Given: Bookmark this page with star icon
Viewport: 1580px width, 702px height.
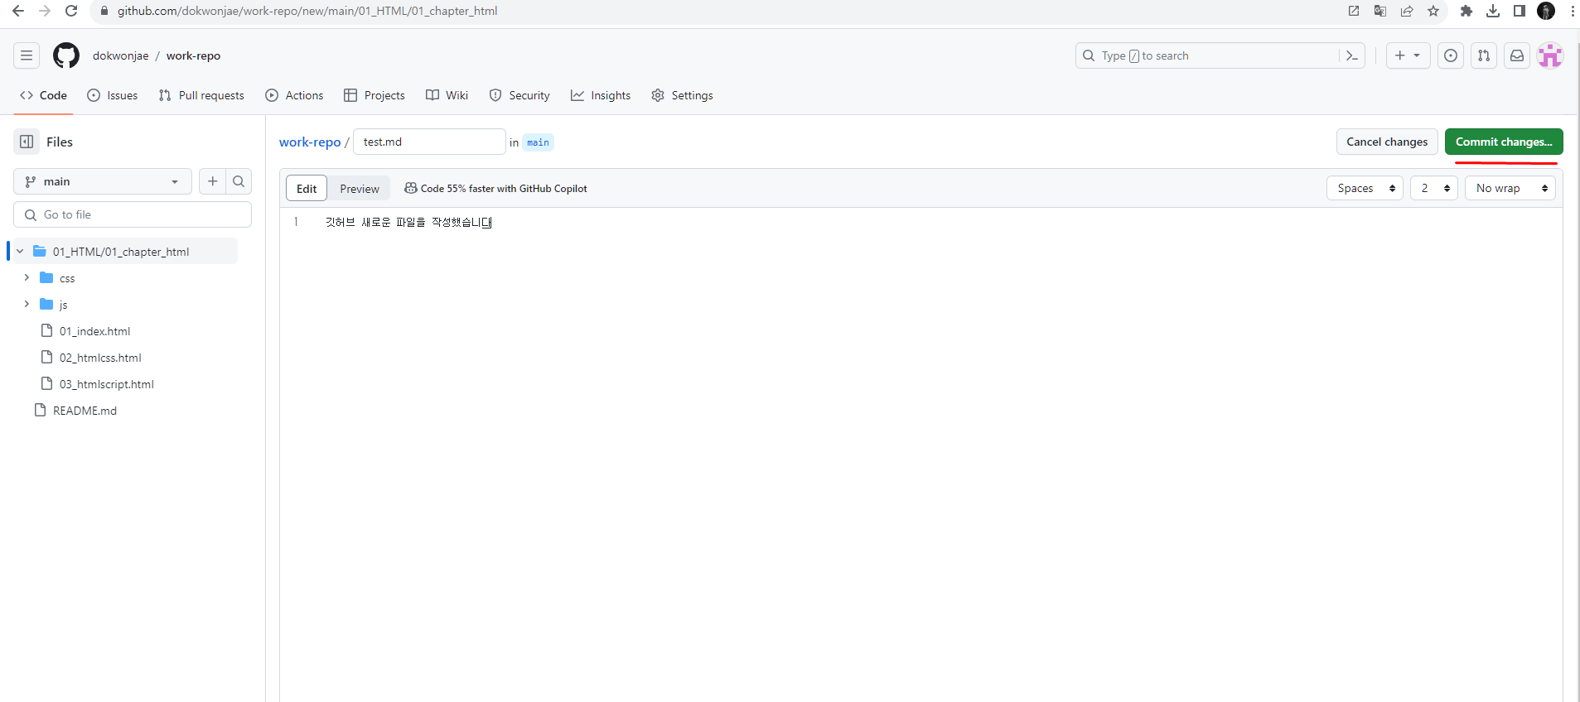Looking at the screenshot, I should point(1433,11).
